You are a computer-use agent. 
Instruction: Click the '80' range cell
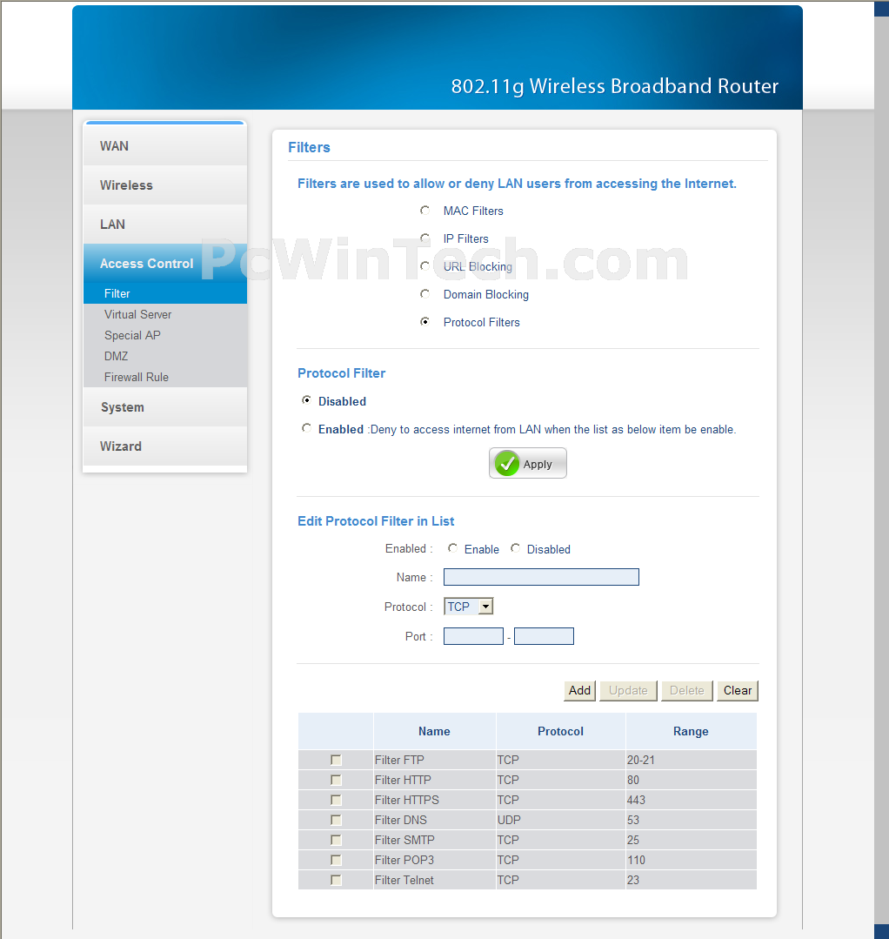click(692, 780)
